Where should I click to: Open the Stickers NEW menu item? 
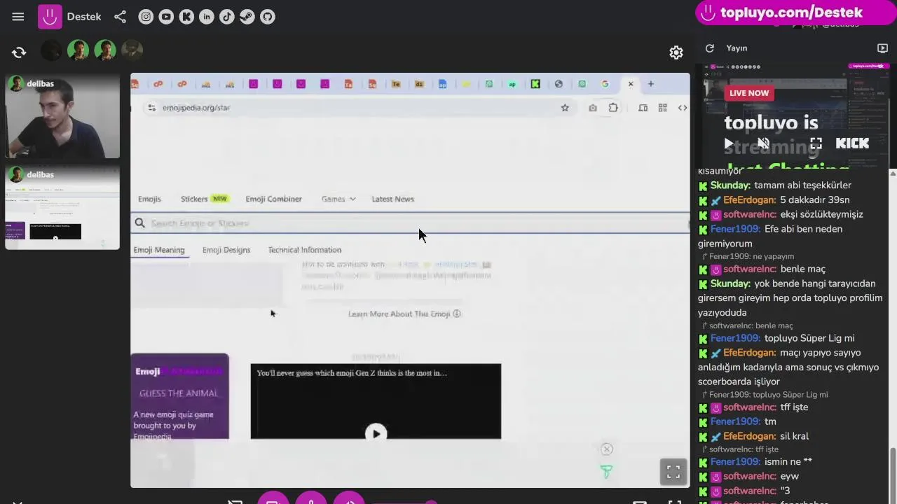tap(204, 199)
